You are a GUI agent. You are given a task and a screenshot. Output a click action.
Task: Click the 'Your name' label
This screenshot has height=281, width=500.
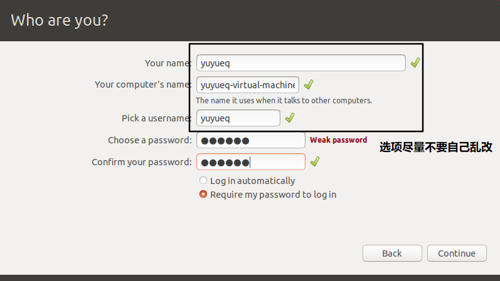pyautogui.click(x=168, y=63)
